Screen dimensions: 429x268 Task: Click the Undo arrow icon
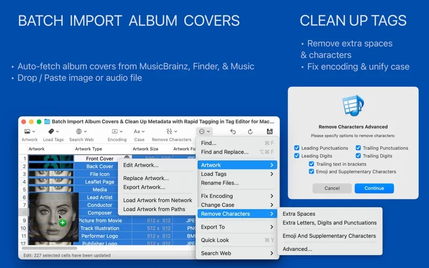[233, 131]
